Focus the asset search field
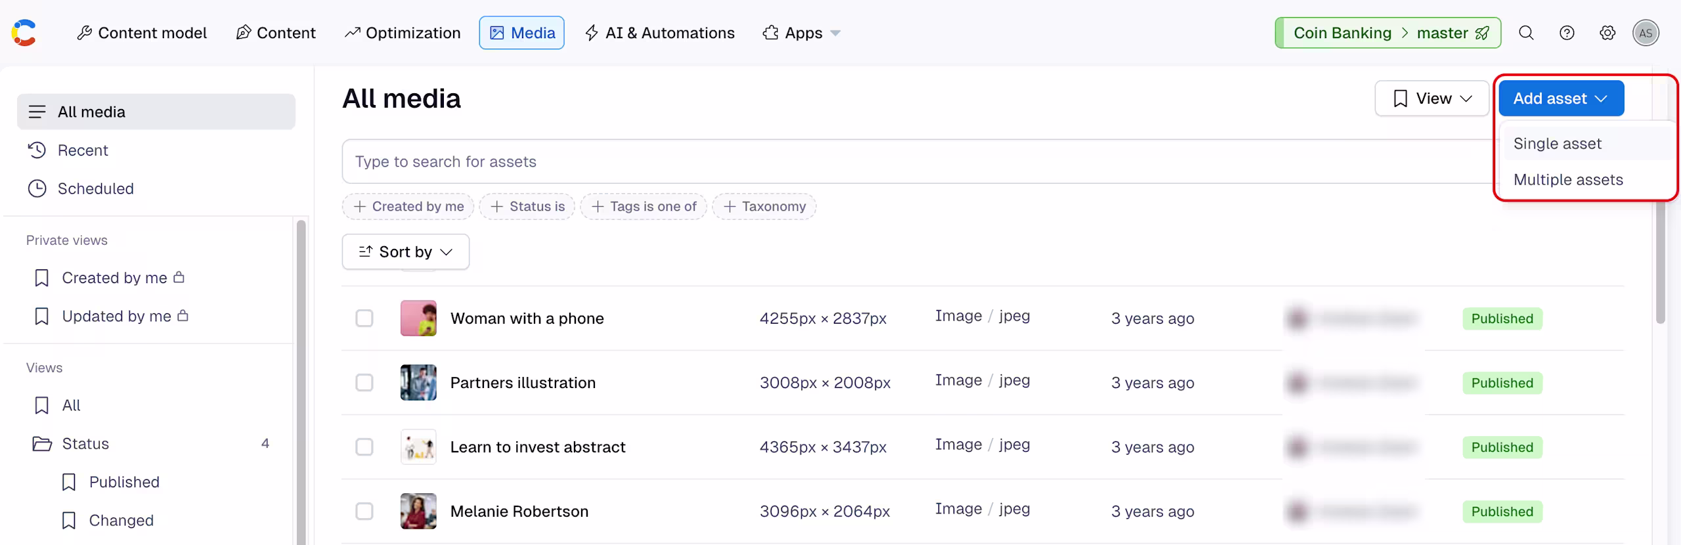This screenshot has width=1681, height=545. tap(919, 162)
